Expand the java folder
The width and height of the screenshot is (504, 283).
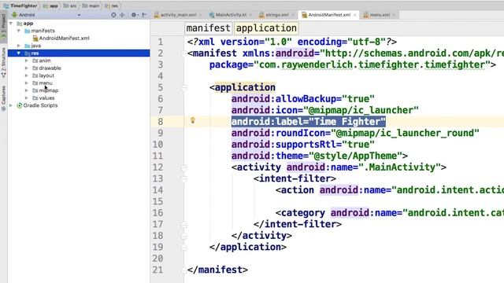[19, 46]
